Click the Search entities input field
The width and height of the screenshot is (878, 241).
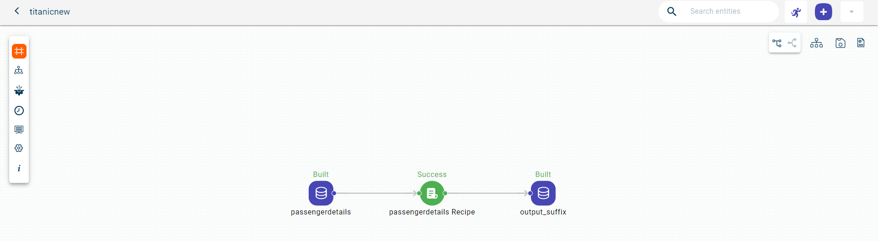(730, 11)
